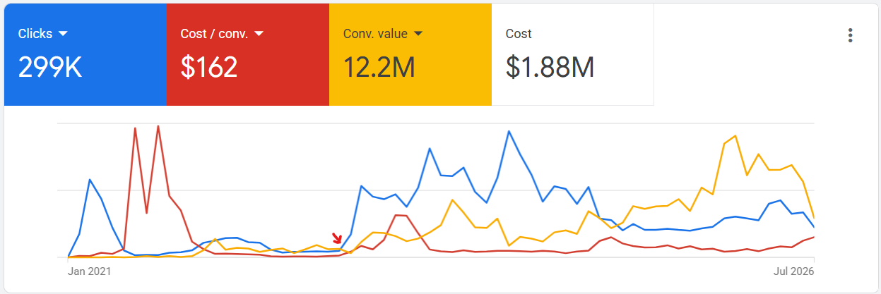
Task: Open the Cost / conv. dropdown arrow
Action: pyautogui.click(x=259, y=34)
